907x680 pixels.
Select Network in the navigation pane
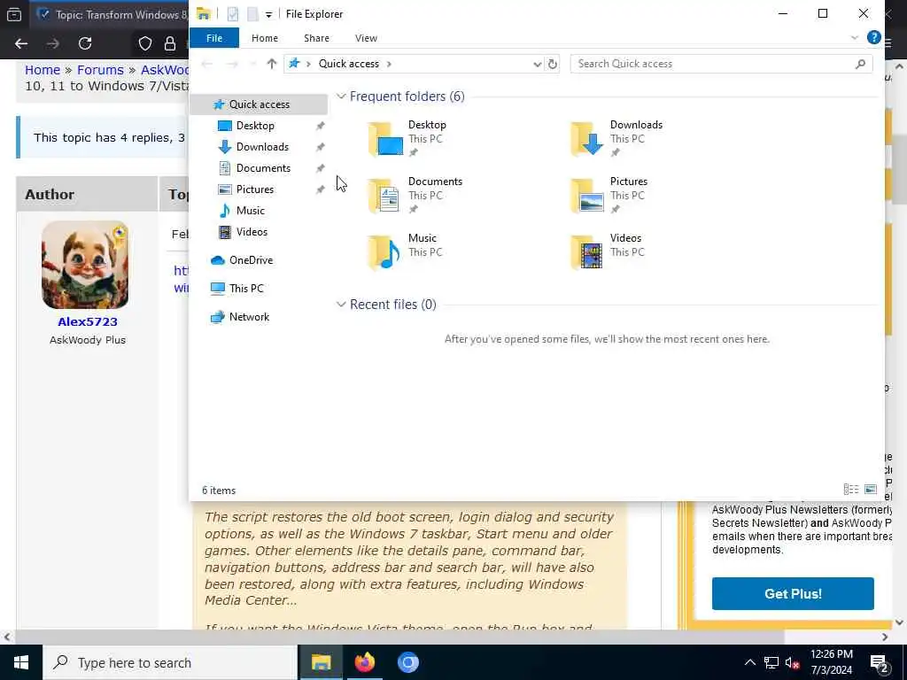(x=249, y=317)
